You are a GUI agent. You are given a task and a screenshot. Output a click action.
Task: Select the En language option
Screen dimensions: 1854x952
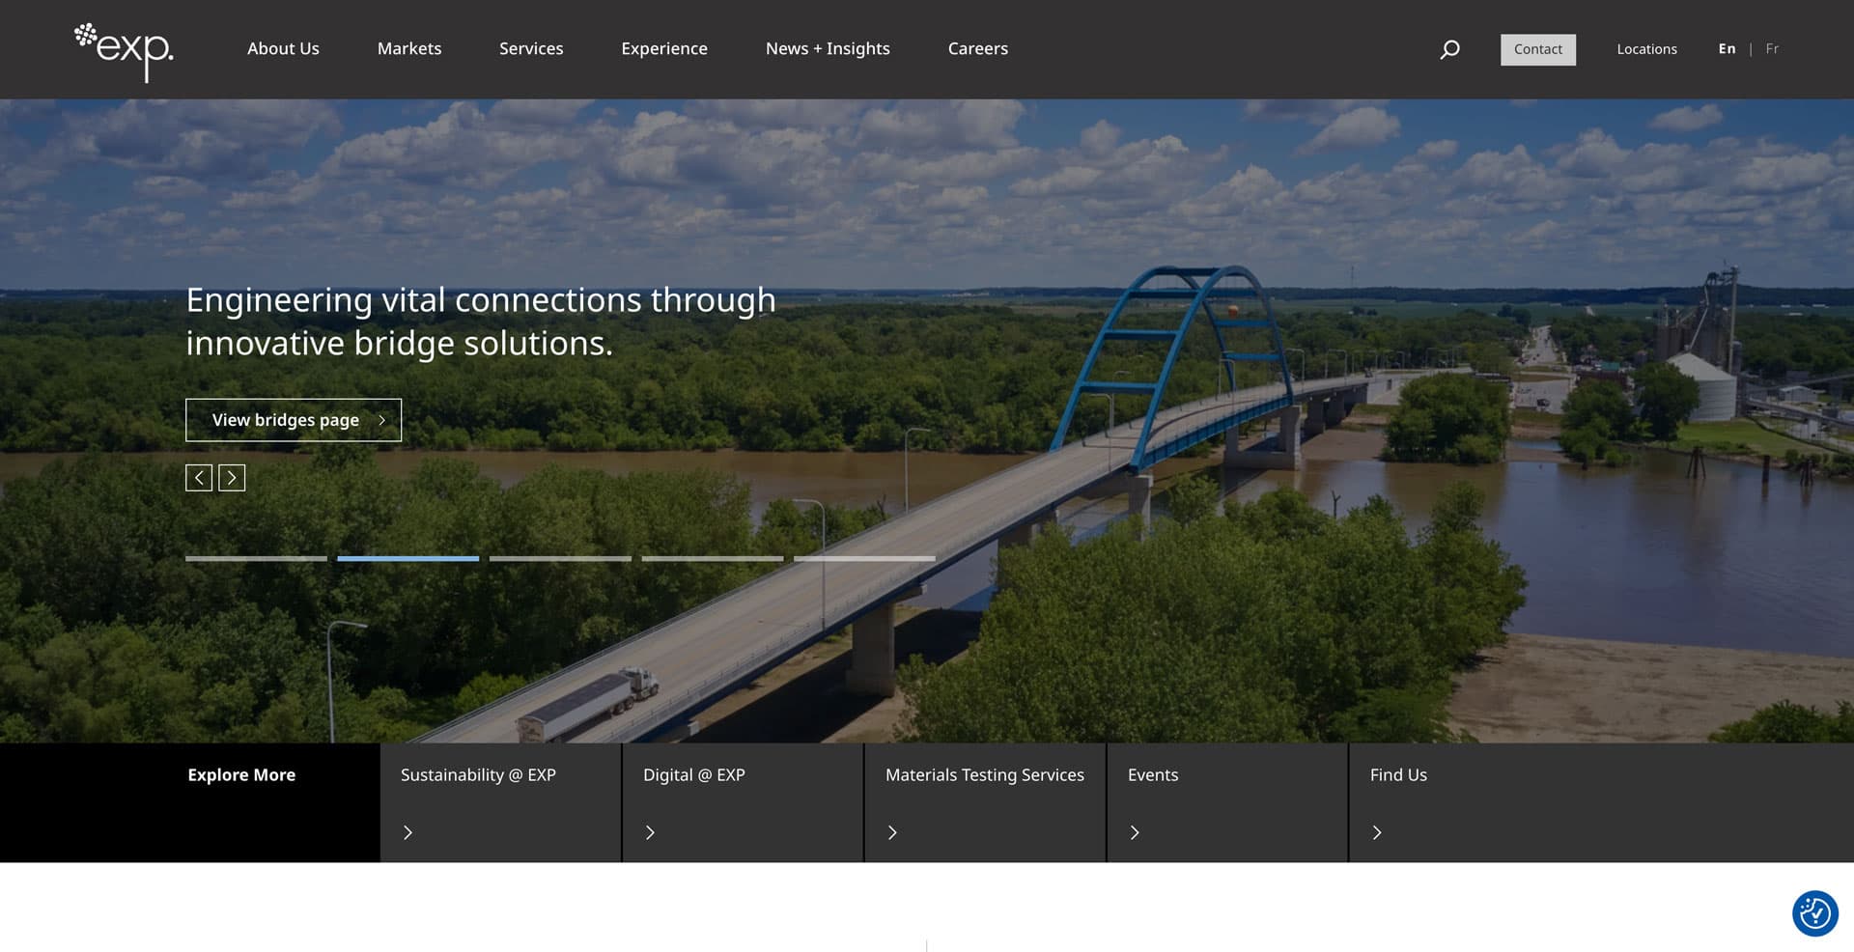tap(1727, 48)
